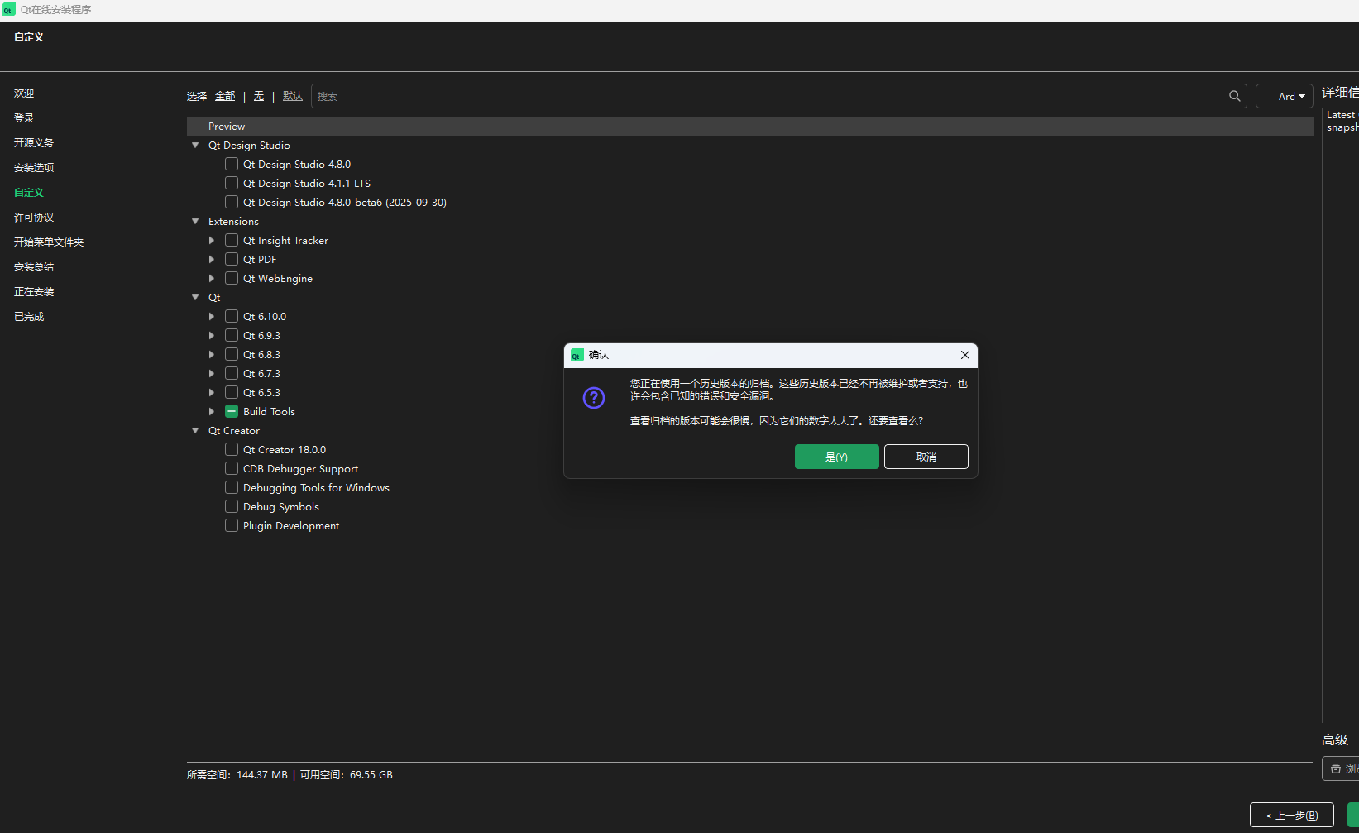Expand the Qt PDF node
This screenshot has height=833, width=1359.
coord(212,259)
